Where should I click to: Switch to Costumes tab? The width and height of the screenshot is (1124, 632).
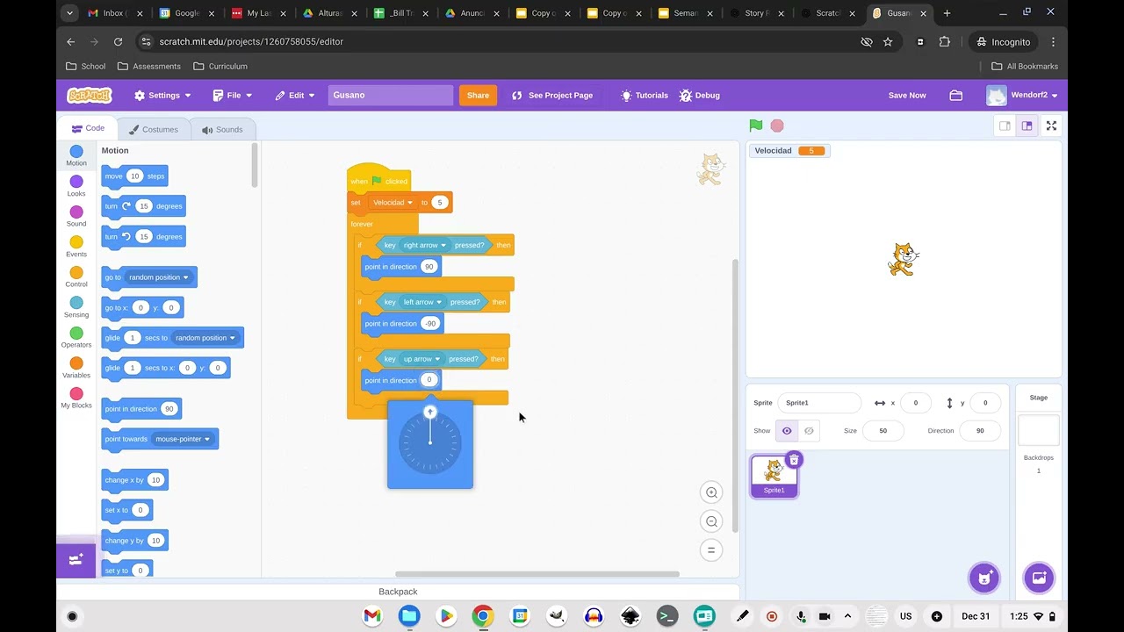click(x=153, y=129)
